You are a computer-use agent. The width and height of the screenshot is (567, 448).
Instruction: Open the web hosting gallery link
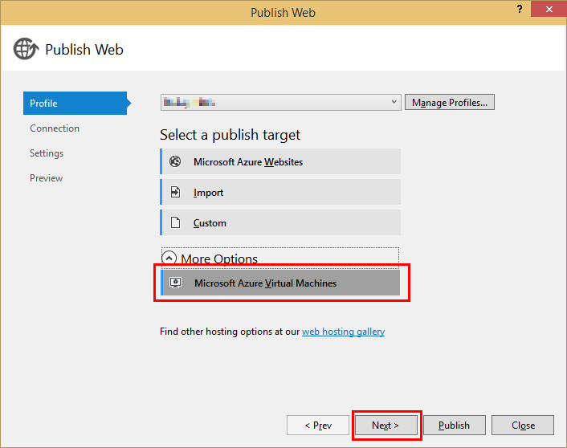pyautogui.click(x=343, y=332)
